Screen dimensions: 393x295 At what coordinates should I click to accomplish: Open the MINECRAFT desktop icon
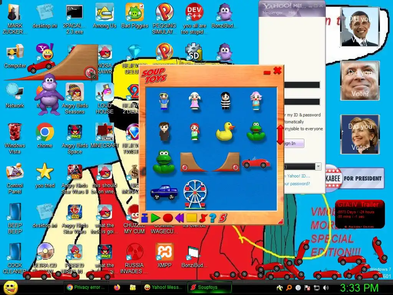coord(104,136)
